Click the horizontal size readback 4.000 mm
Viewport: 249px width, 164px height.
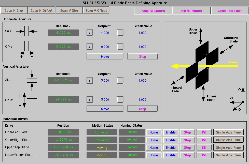63,33
